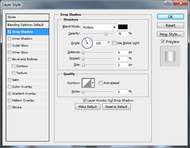Close the Layer Style dialog

(180, 3)
